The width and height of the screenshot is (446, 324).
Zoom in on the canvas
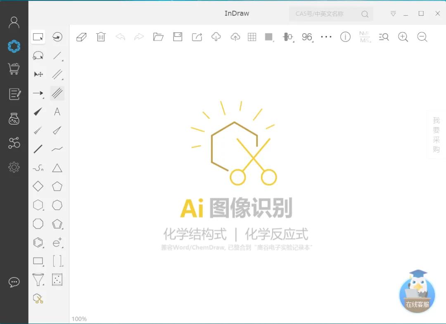403,37
